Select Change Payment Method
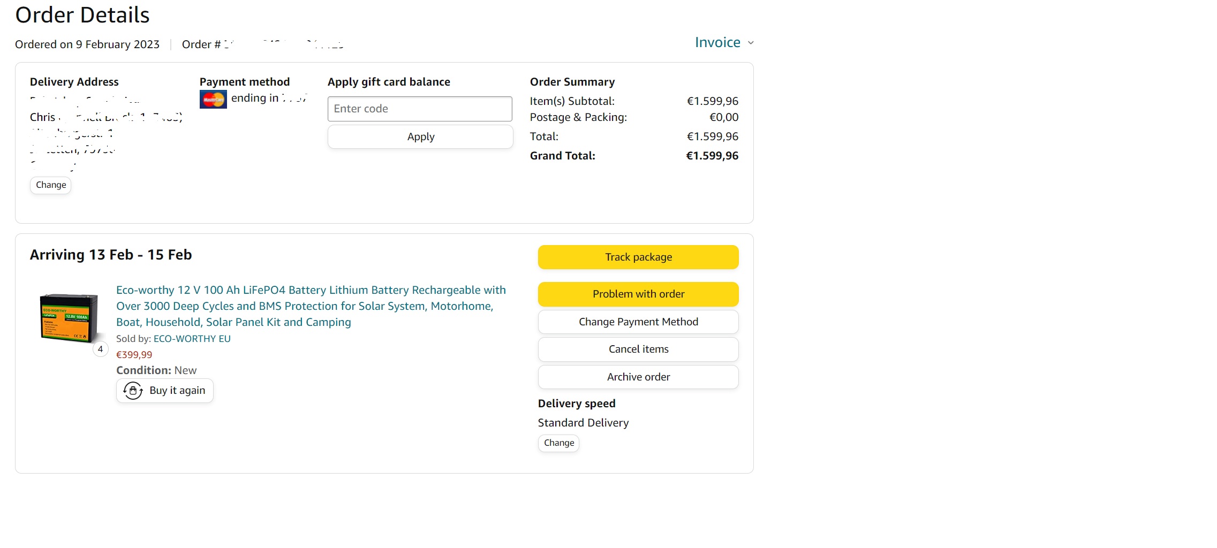This screenshot has width=1217, height=548. click(x=638, y=322)
